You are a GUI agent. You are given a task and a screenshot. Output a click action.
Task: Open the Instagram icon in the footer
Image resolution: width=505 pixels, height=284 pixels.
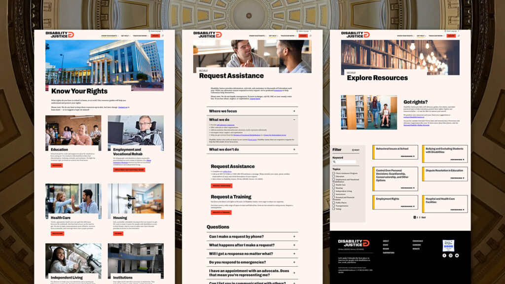tap(451, 255)
